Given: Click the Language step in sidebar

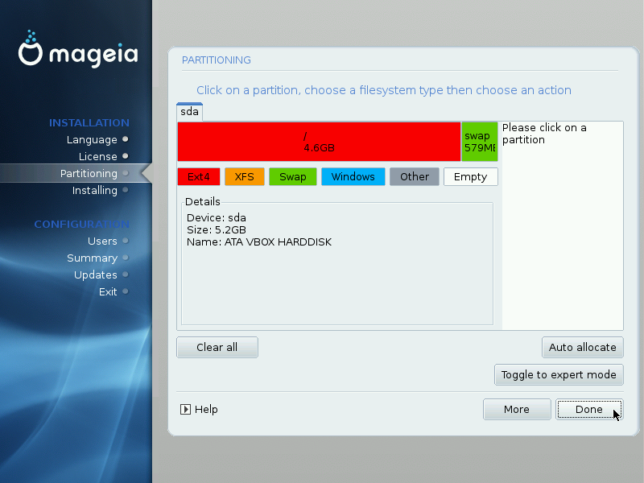Looking at the screenshot, I should click(x=92, y=139).
